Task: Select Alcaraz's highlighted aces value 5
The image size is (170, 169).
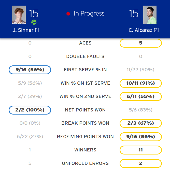Action: tap(140, 43)
